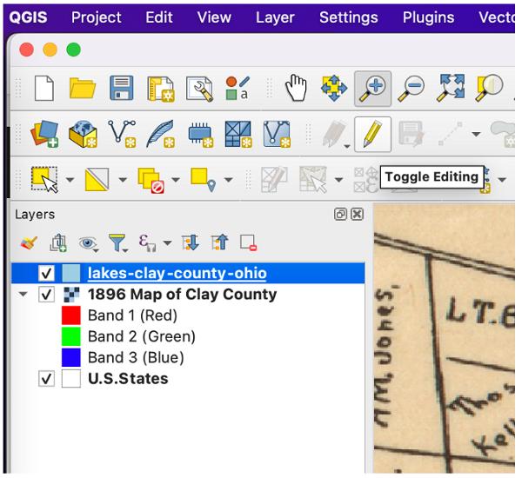Save the project with floppy disk icon
The height and width of the screenshot is (478, 522).
coord(122,88)
